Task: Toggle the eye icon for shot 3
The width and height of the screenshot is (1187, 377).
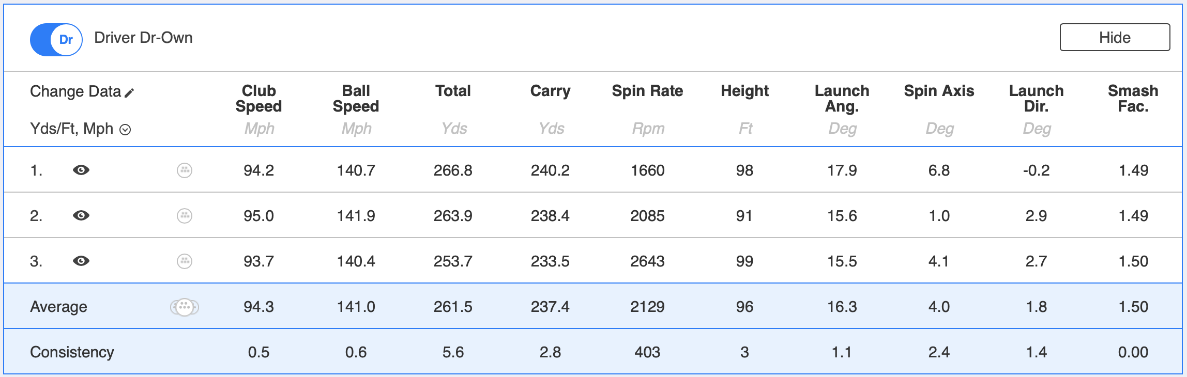Action: (80, 261)
